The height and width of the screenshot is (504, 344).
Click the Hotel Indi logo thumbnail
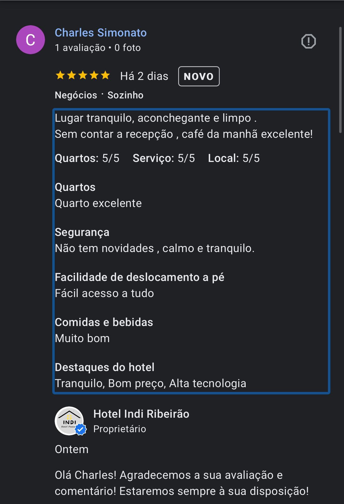coord(69,420)
